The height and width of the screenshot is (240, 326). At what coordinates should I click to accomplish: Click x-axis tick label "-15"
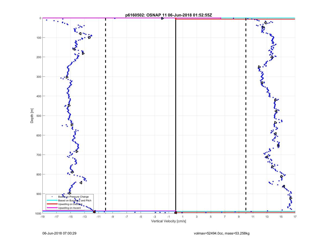(70, 217)
